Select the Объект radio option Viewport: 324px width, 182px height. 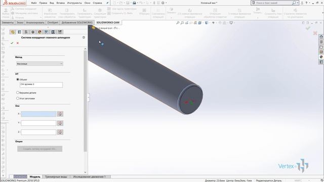pyautogui.click(x=18, y=79)
